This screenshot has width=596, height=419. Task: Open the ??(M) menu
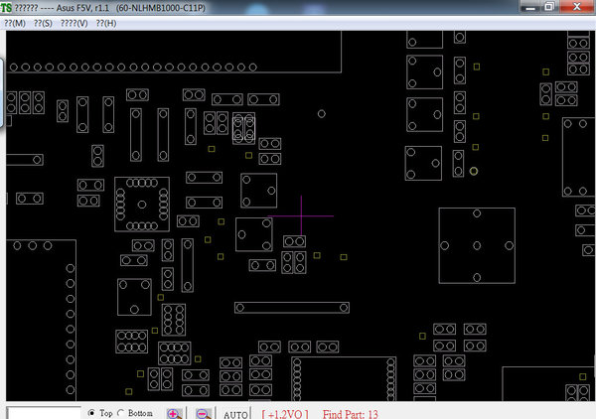click(15, 23)
